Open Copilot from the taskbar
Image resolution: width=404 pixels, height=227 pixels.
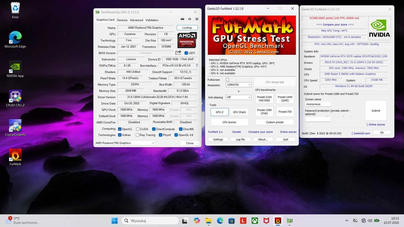pyautogui.click(x=197, y=221)
